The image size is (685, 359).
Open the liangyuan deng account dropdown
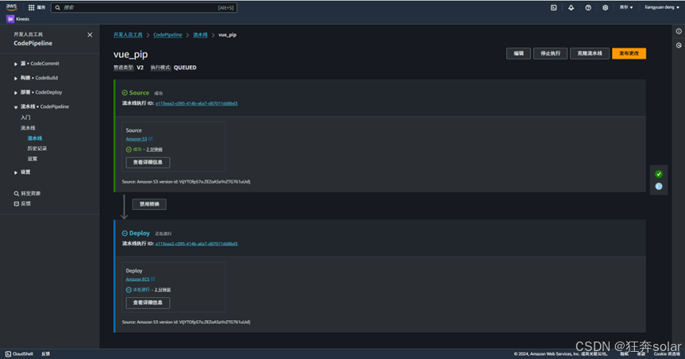tap(662, 7)
